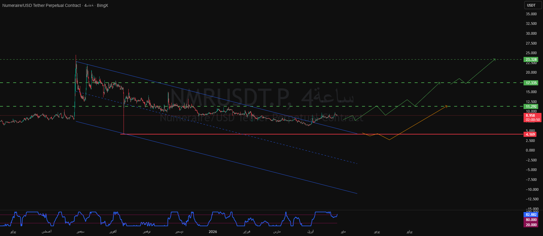This screenshot has width=543, height=236.
Task: Click the lower blue channel boundary line
Action: (216, 157)
